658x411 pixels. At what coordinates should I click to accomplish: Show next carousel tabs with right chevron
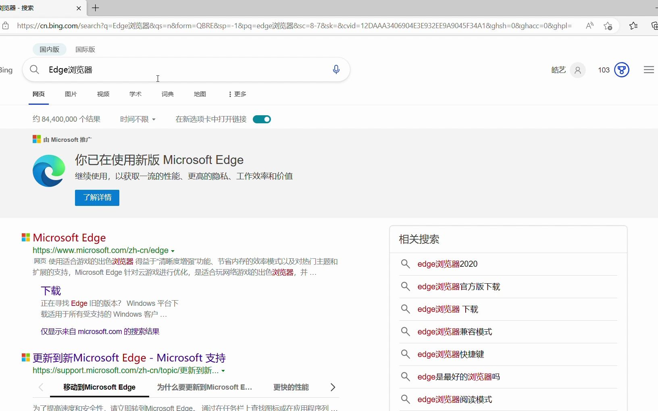pyautogui.click(x=333, y=387)
